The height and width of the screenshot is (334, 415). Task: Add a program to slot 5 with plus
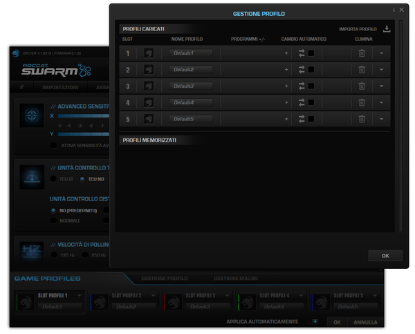tap(286, 119)
